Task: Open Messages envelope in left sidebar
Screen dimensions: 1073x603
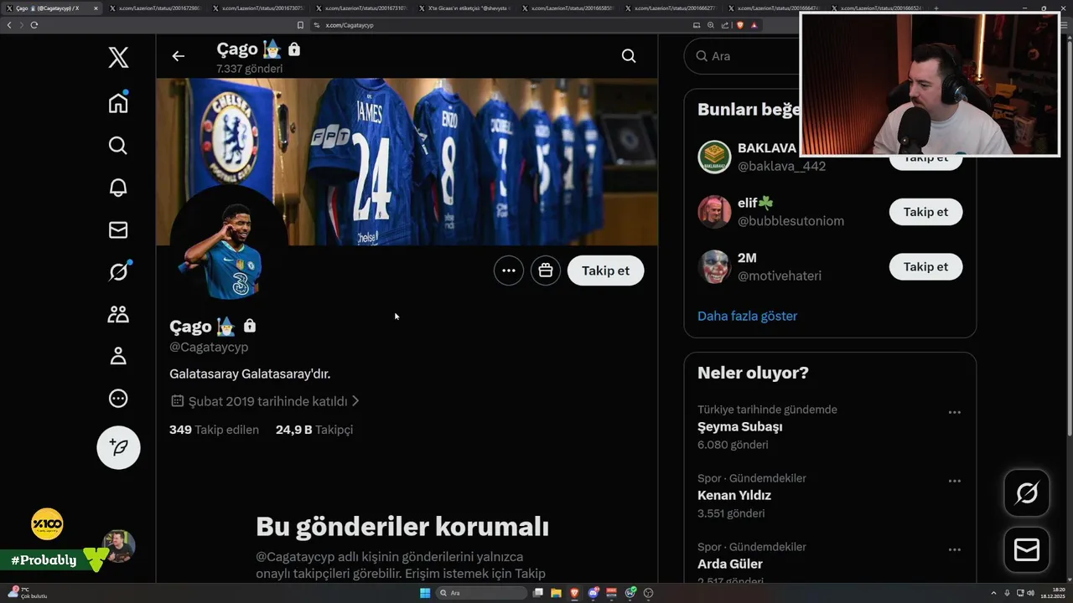Action: [x=118, y=229]
